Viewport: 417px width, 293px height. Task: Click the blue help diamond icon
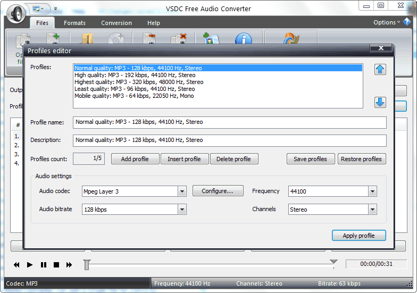point(406,22)
